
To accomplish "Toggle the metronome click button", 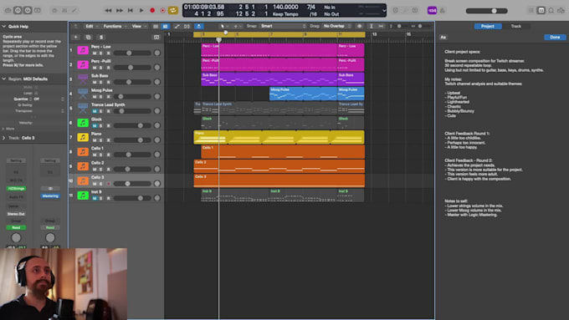I will click(x=443, y=11).
